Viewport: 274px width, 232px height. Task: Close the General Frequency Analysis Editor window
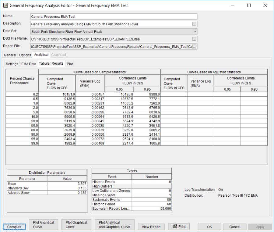click(265, 5)
